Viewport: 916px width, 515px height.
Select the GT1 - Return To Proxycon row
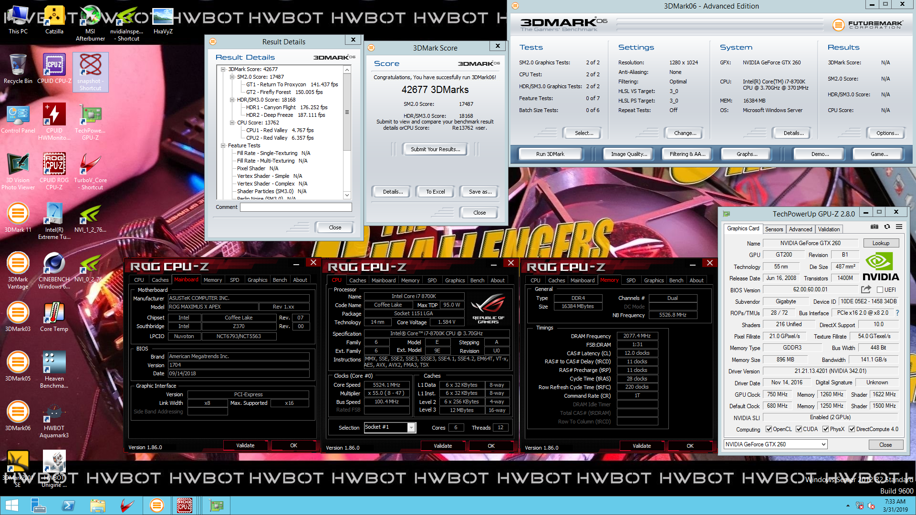[291, 84]
